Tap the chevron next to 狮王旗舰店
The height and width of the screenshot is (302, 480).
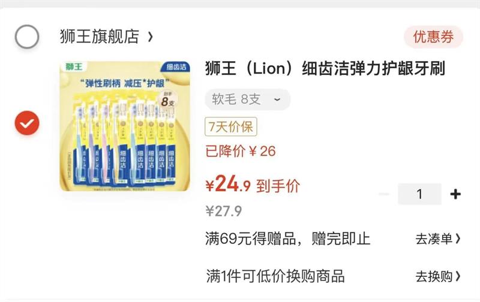pos(150,37)
